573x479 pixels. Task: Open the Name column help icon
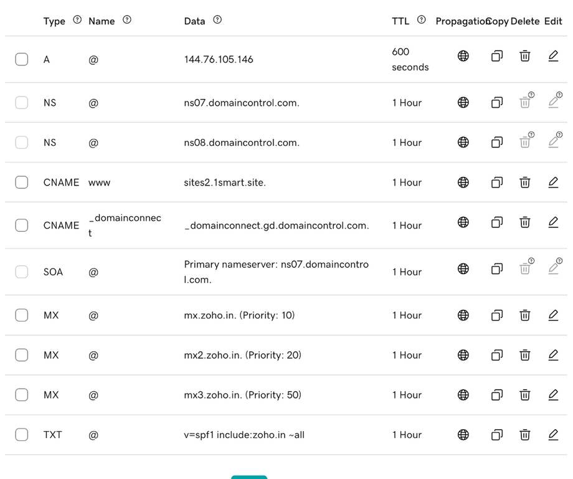point(127,20)
